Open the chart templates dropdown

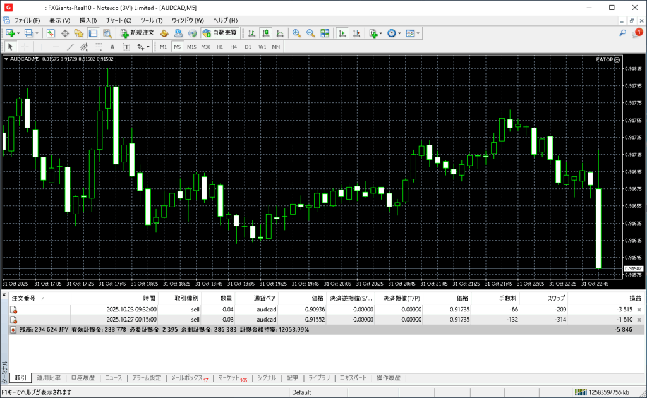click(418, 33)
